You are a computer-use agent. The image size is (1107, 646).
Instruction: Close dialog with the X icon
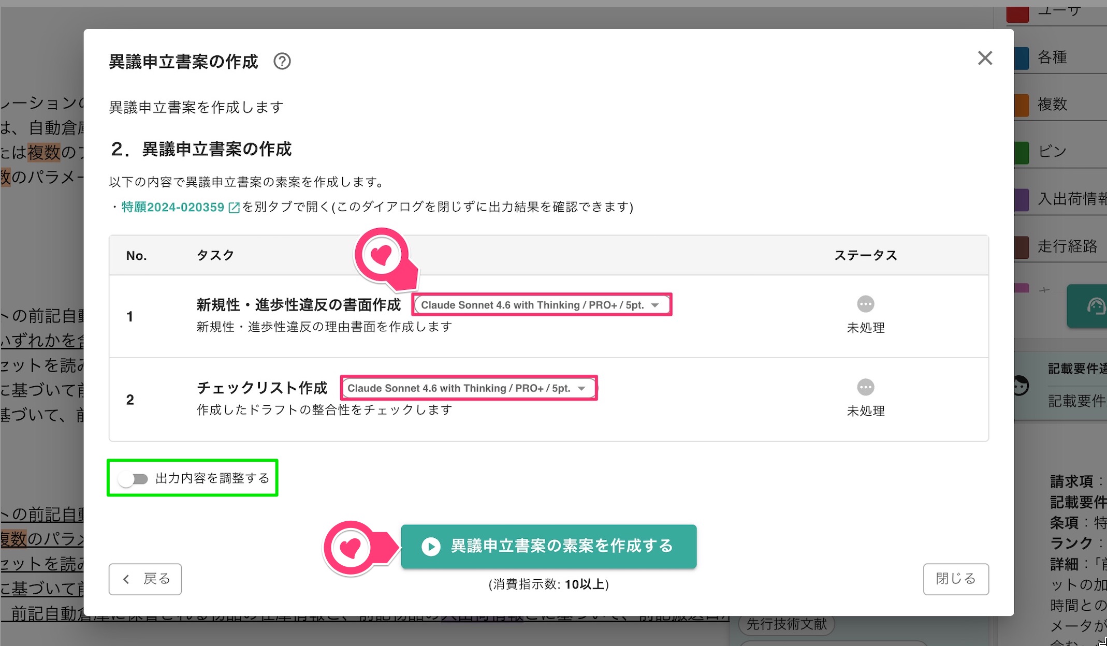(985, 58)
